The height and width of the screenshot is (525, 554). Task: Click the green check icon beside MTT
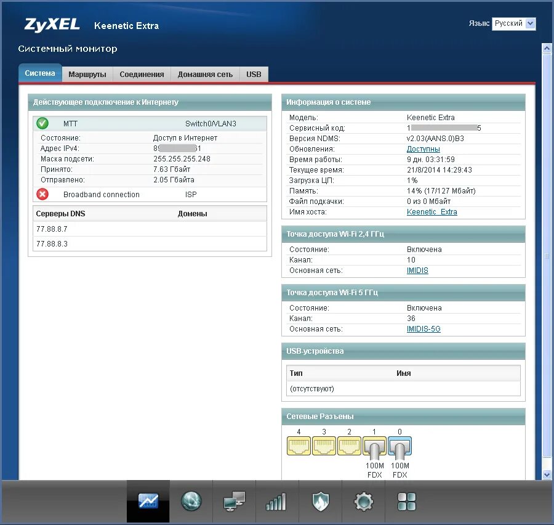[x=42, y=123]
